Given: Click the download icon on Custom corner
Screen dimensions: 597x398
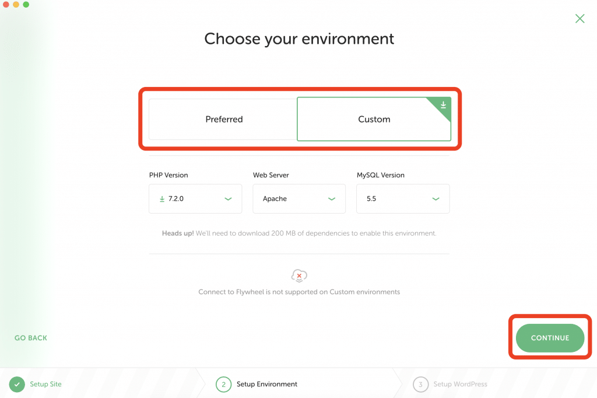Looking at the screenshot, I should coord(443,105).
